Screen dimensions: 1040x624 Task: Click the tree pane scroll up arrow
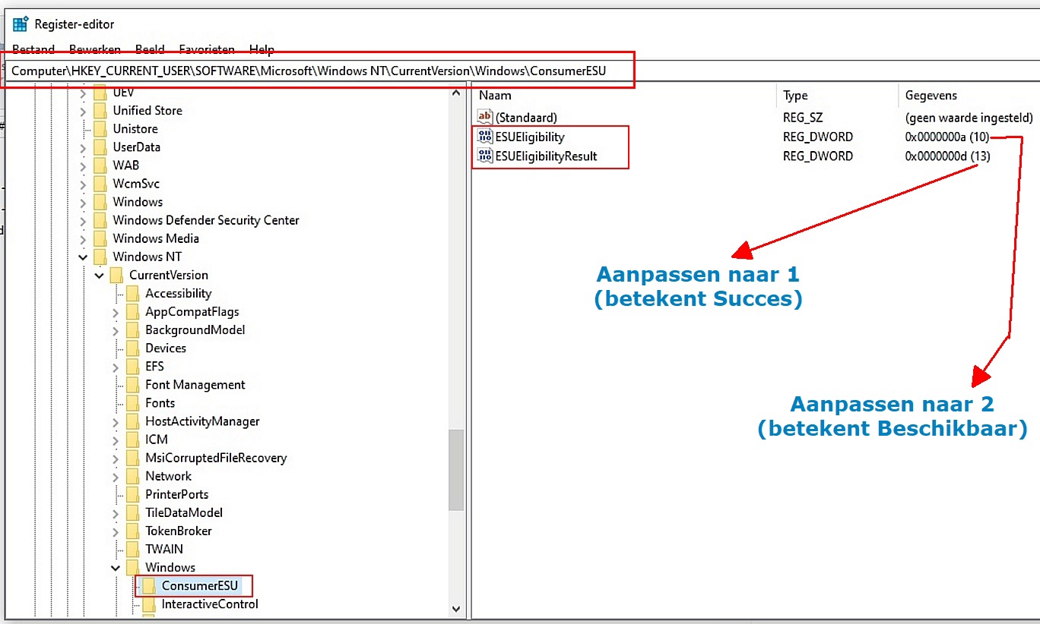pyautogui.click(x=456, y=93)
